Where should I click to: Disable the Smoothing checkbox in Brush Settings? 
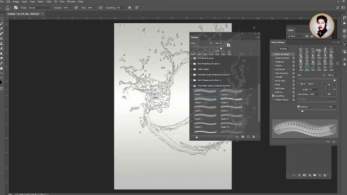click(x=273, y=96)
